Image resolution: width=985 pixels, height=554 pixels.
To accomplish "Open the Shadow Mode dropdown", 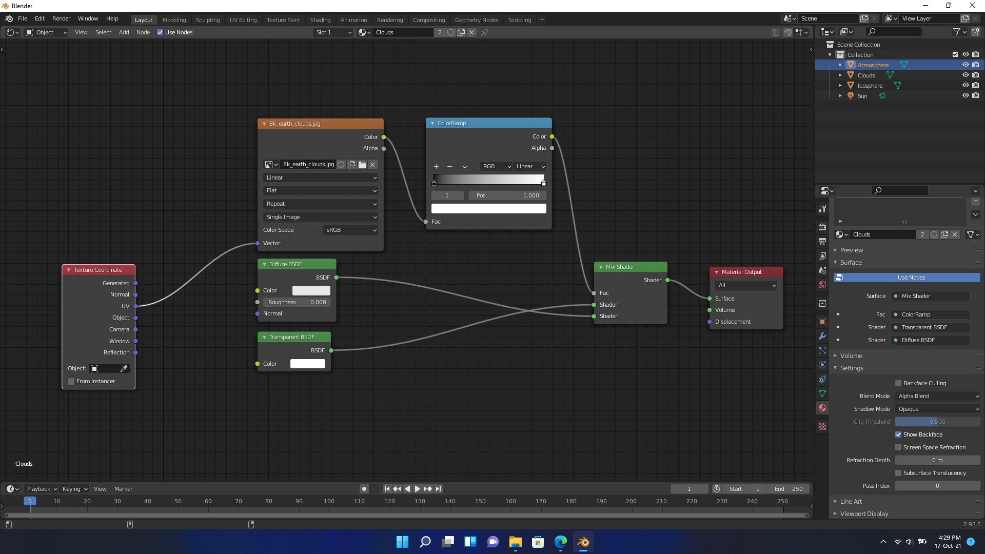I will point(938,409).
